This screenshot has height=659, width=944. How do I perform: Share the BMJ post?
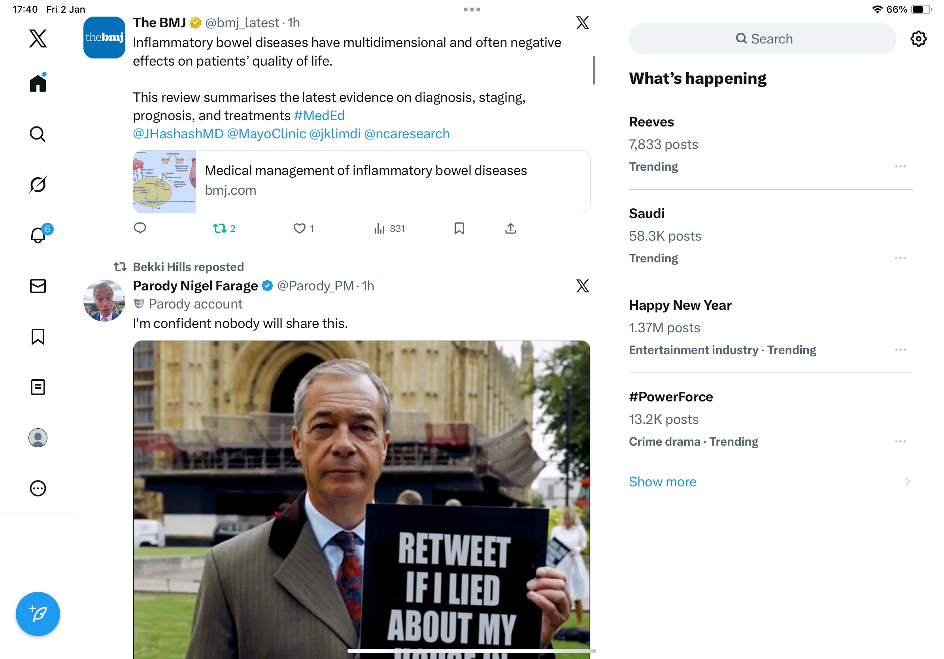point(510,228)
